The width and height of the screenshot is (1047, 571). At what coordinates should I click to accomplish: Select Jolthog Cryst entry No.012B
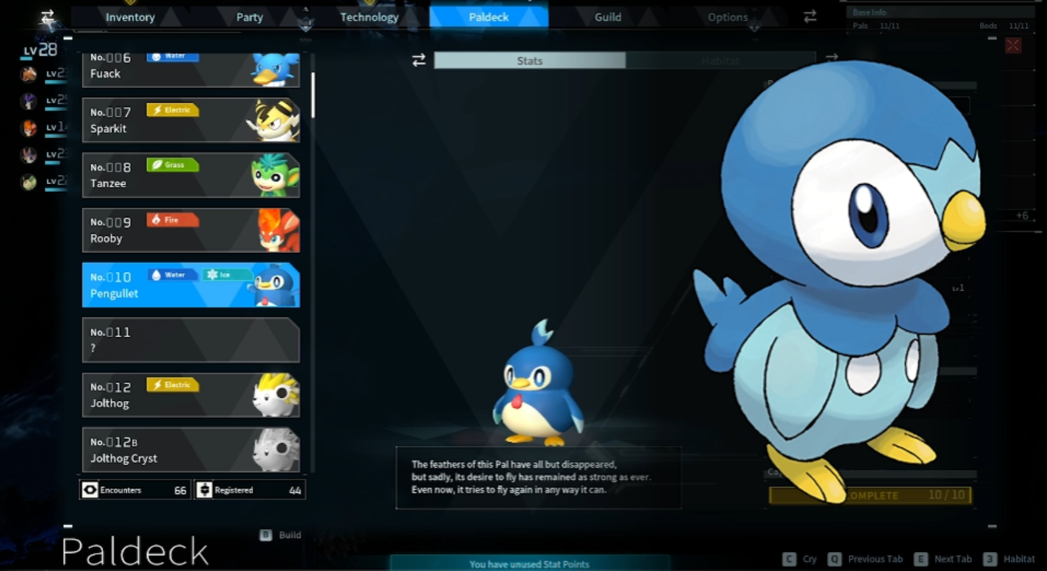tap(191, 450)
